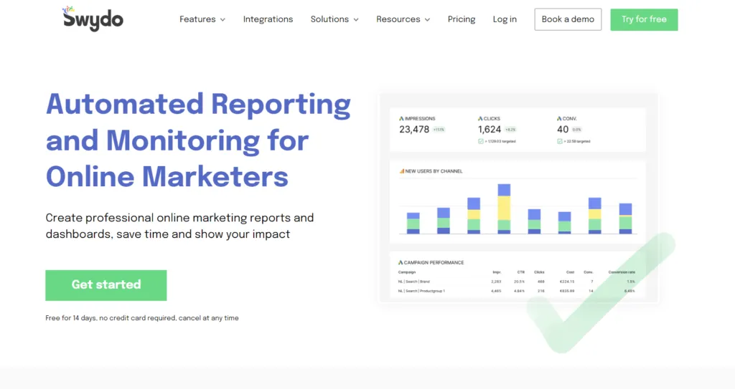
Task: Click the Book a demo button
Action: coord(568,19)
